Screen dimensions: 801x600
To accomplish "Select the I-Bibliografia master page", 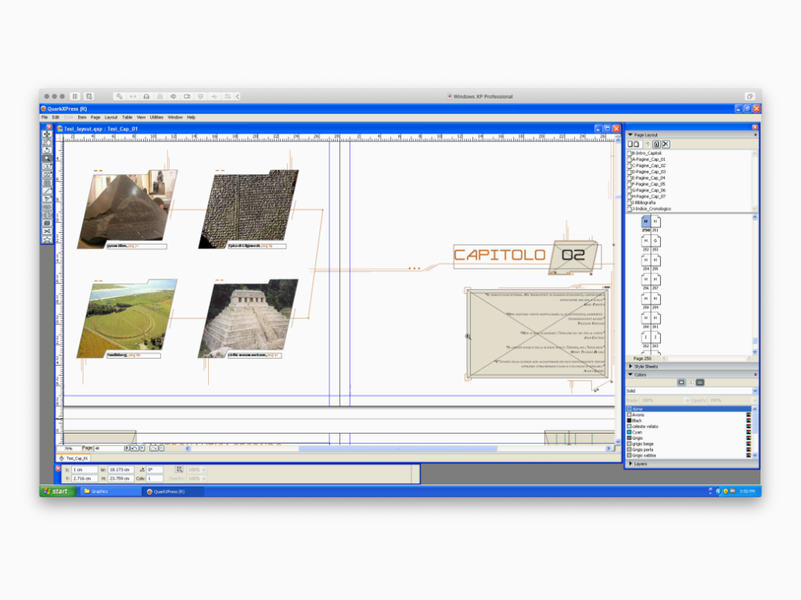I will click(641, 202).
